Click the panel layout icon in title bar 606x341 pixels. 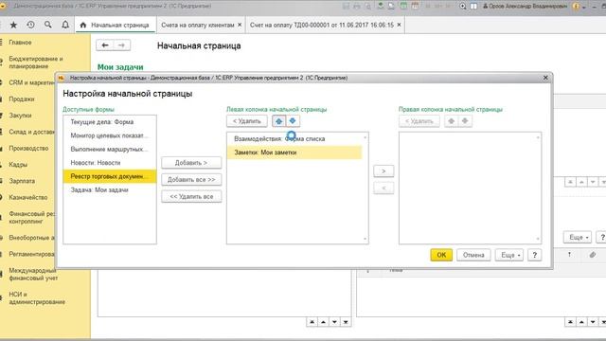tap(473, 7)
